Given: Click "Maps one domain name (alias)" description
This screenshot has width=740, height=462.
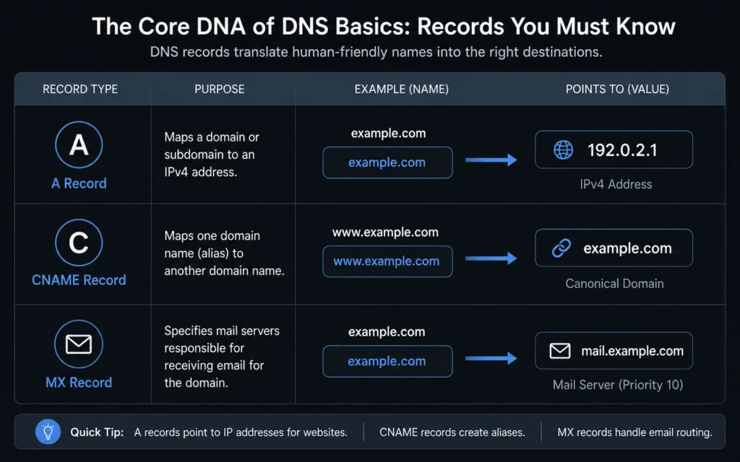Looking at the screenshot, I should point(224,253).
